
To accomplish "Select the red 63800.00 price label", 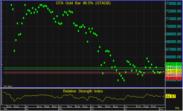I will click(173, 78).
